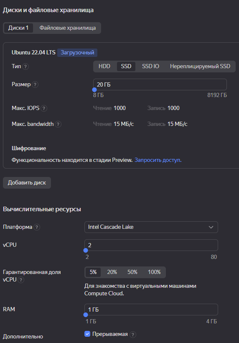Click the vCPU slider handle

coord(86,250)
